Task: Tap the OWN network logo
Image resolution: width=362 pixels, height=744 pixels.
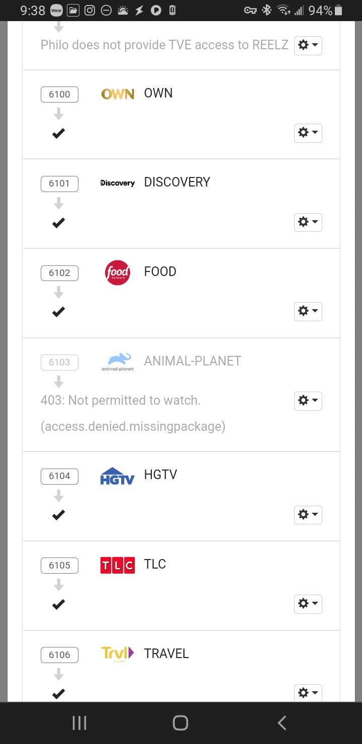Action: [118, 94]
